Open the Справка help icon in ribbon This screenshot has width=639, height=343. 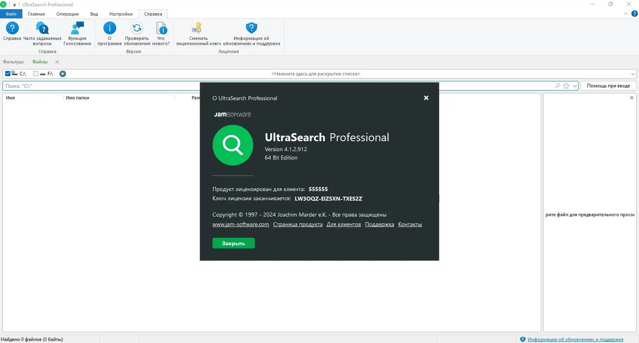pos(12,28)
